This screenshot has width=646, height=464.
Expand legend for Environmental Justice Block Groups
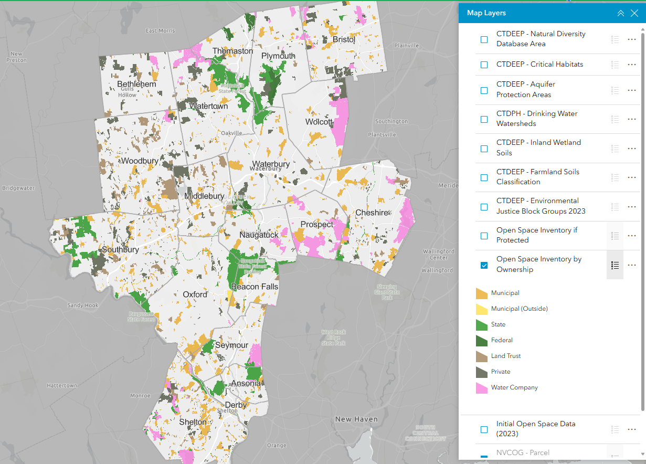(615, 207)
